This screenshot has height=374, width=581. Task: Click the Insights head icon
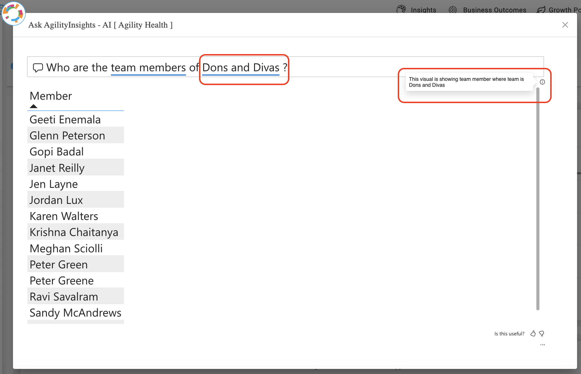pos(401,10)
